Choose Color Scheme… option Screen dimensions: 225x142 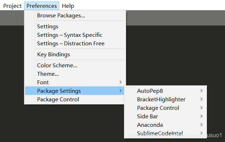75,65
